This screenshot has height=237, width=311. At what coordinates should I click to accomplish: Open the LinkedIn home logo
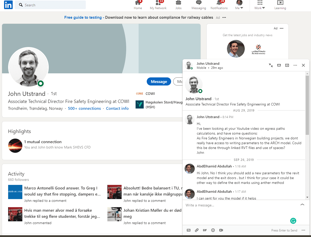(8, 5)
